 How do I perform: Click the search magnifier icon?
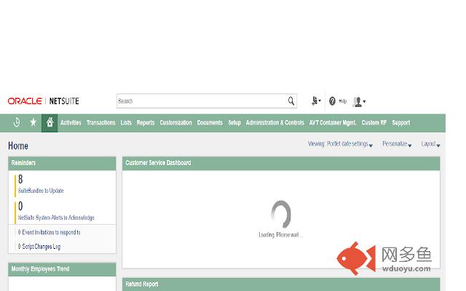click(x=291, y=101)
